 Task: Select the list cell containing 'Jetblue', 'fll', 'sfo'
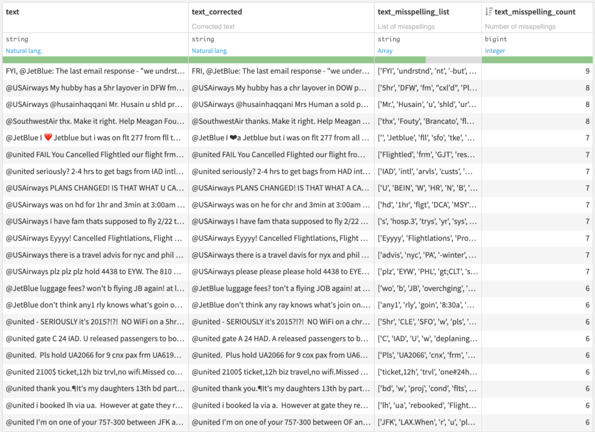(x=428, y=138)
